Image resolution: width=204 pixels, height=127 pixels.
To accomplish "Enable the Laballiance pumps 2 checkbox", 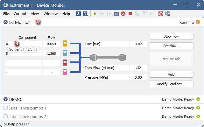I will pyautogui.click(x=5, y=116).
